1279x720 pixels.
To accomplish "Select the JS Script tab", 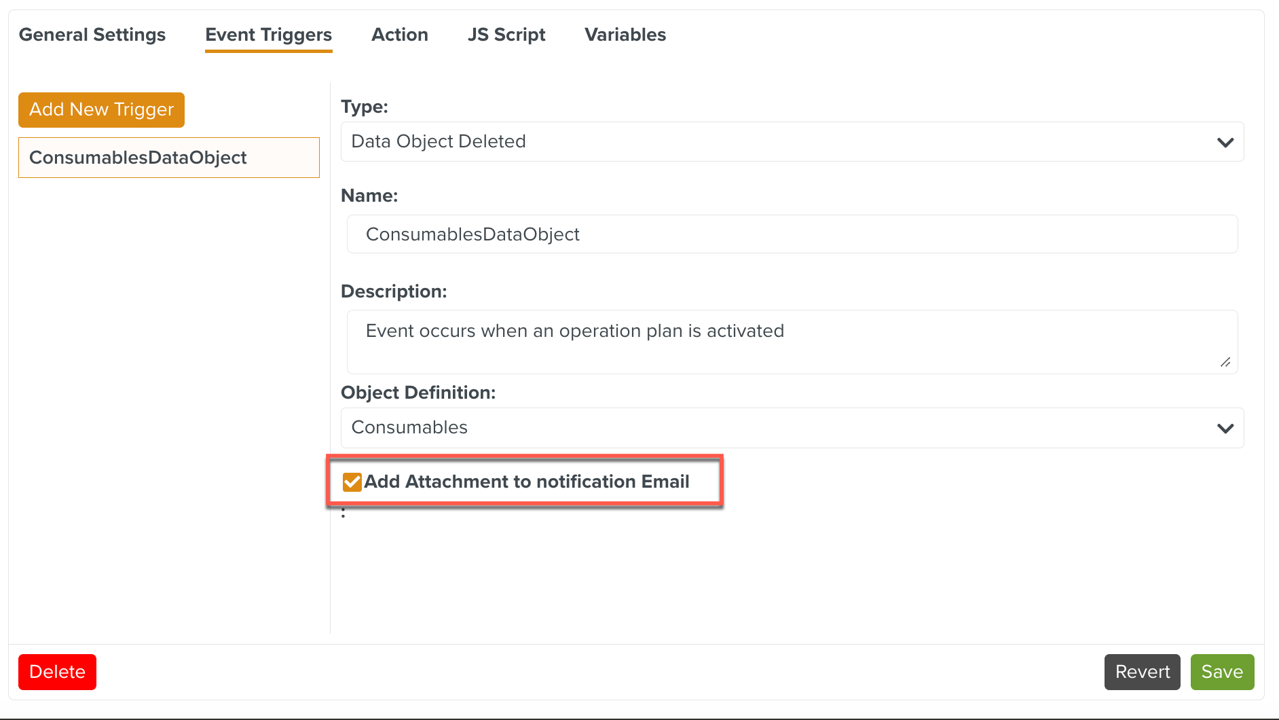I will (x=506, y=35).
